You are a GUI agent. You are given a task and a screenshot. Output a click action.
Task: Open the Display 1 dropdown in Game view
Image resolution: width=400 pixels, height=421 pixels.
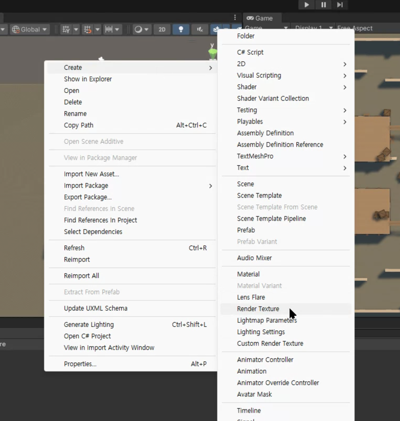click(314, 28)
